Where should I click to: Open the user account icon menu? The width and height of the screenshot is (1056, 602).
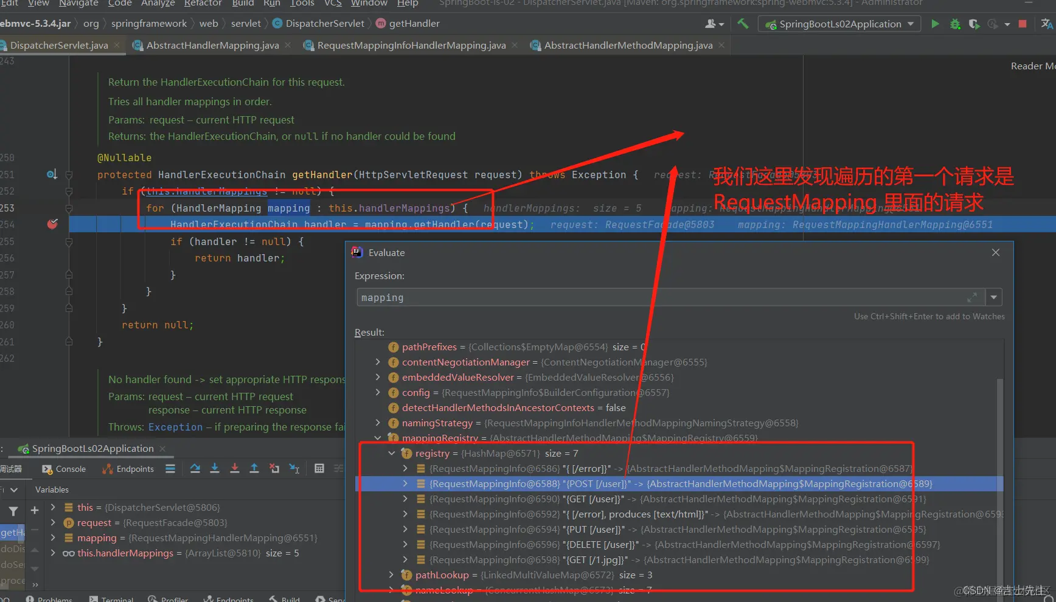click(x=714, y=24)
